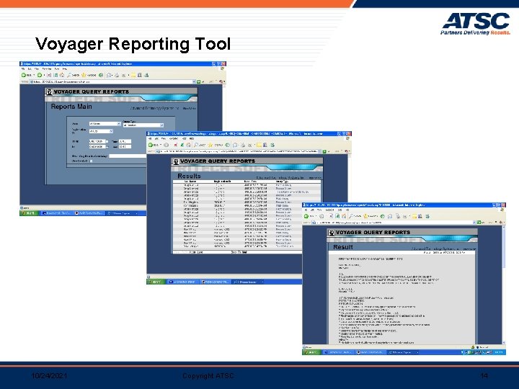Click Print icon in Results list window toolbar

coord(243,145)
